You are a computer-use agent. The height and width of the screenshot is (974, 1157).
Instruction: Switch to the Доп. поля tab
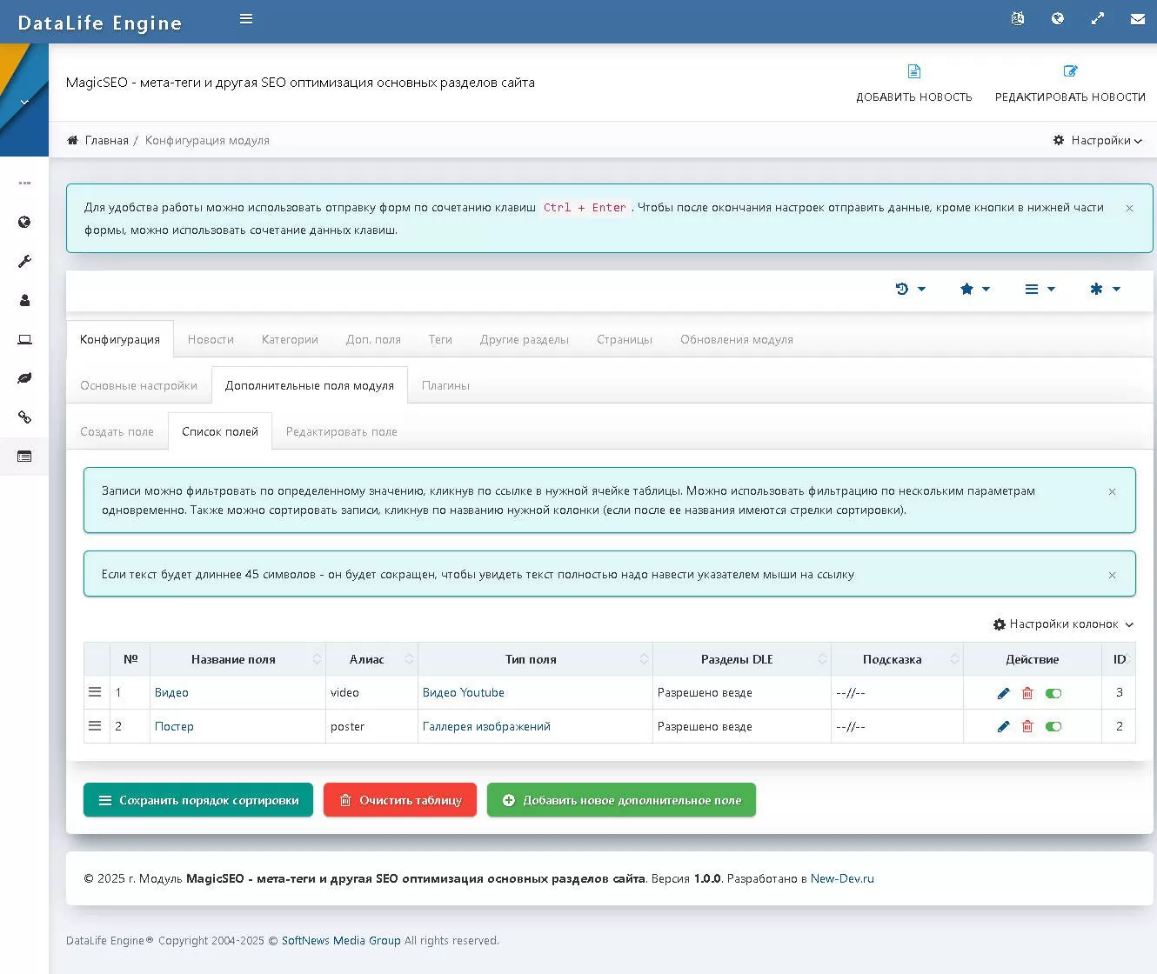pyautogui.click(x=373, y=339)
